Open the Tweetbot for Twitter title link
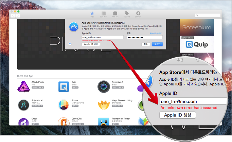Screen dimensions: 232x142 tap(121, 119)
